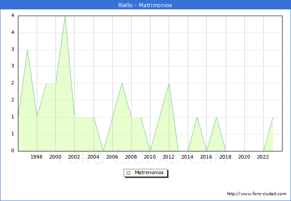The width and height of the screenshot is (291, 201).
Task: Click the 2012 peak data point
Action: coord(169,84)
